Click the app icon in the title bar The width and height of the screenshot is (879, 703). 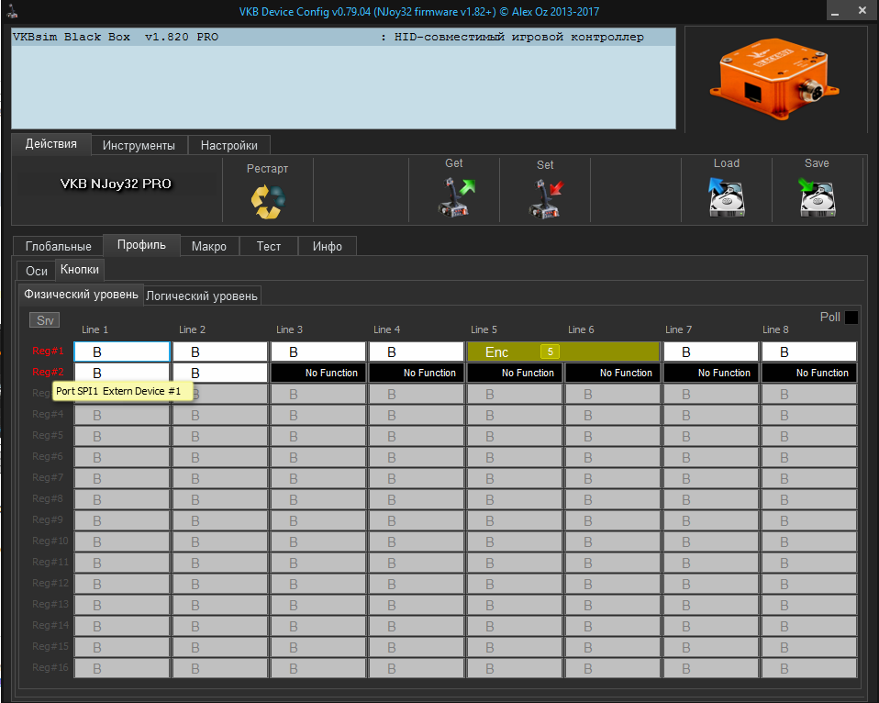click(x=12, y=11)
